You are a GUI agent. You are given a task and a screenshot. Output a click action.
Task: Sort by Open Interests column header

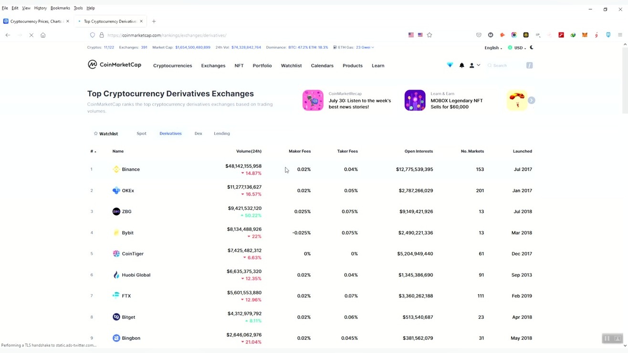coord(419,151)
